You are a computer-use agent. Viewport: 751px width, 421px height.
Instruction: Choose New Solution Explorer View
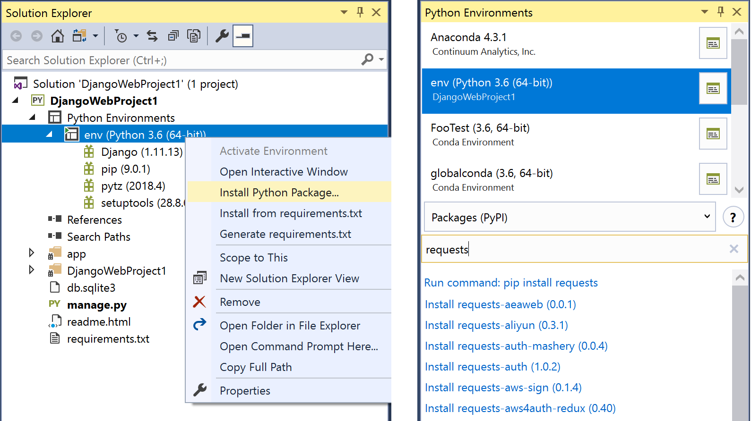tap(289, 278)
